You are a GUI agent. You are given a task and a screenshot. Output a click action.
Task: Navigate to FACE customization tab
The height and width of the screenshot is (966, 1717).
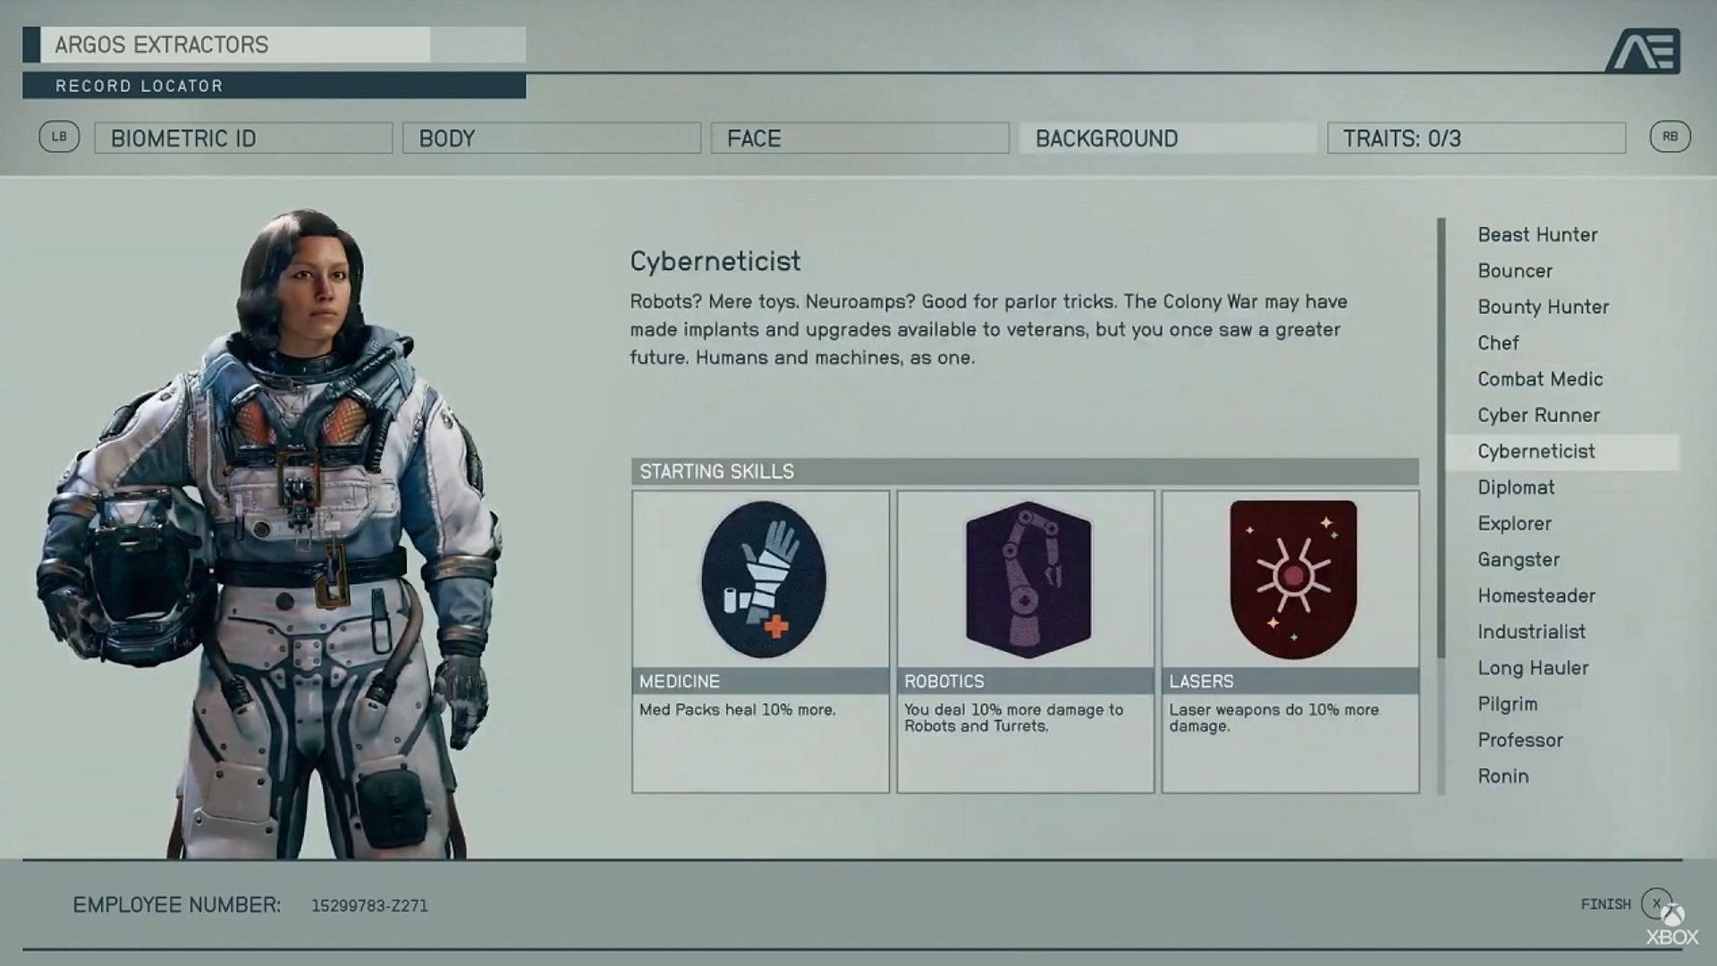858,138
